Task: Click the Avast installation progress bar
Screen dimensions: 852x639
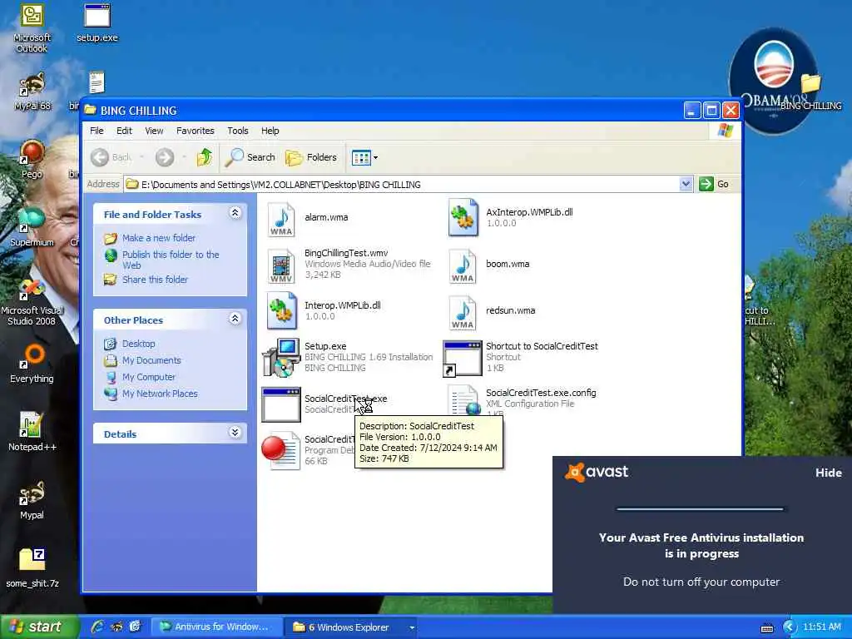Action: coord(700,509)
